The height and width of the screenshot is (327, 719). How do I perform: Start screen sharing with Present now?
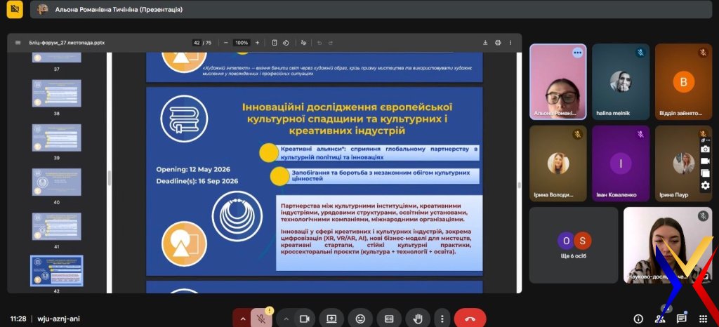click(x=331, y=319)
